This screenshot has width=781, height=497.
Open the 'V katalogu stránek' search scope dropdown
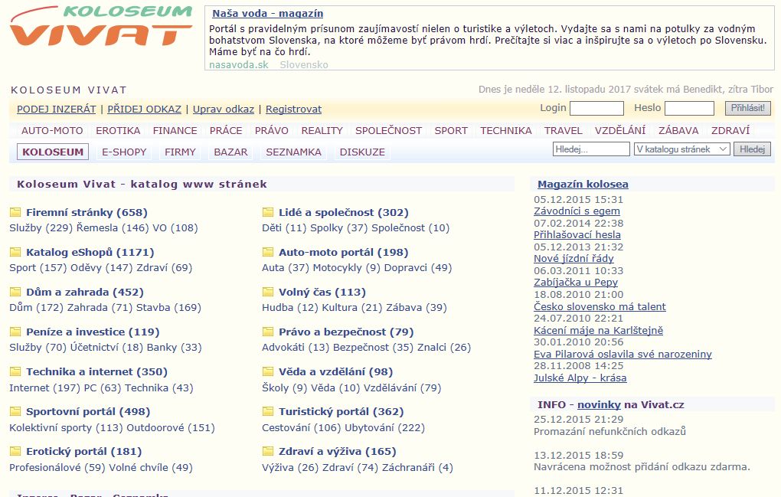(x=681, y=149)
